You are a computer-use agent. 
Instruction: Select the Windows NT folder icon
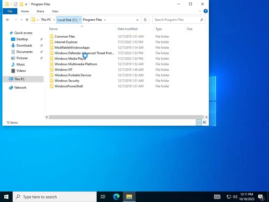pyautogui.click(x=51, y=69)
